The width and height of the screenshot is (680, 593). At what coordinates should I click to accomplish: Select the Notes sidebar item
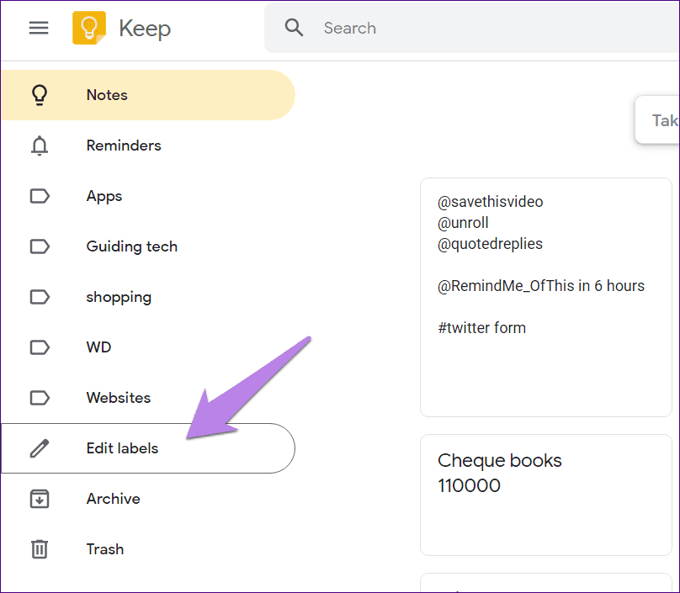tap(107, 95)
